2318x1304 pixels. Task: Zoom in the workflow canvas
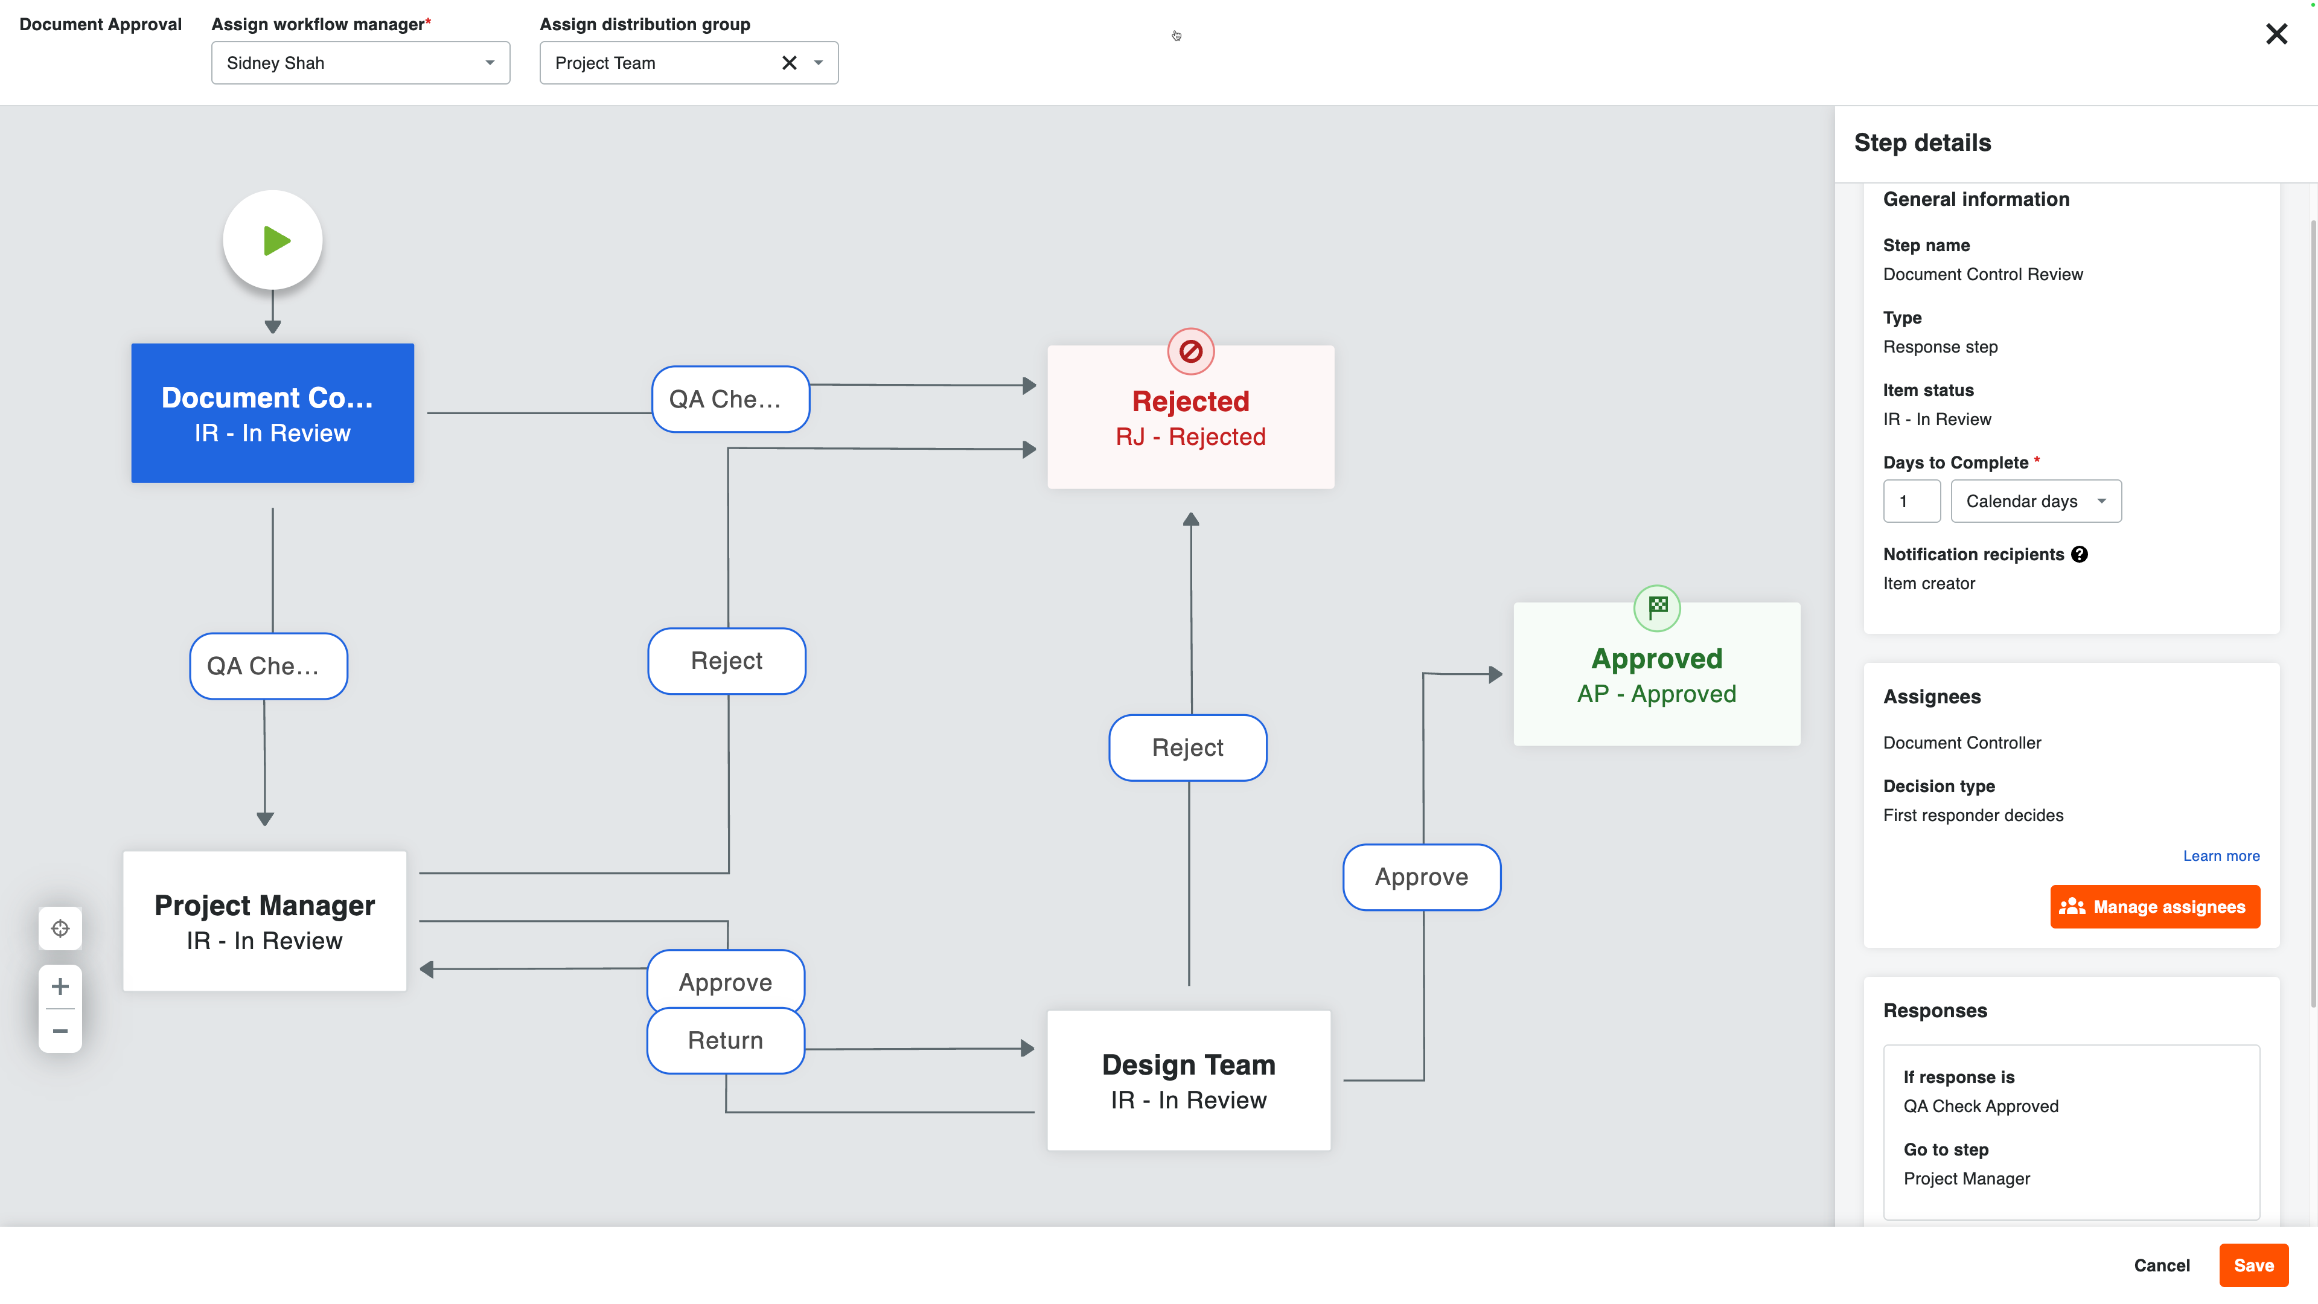coord(60,986)
